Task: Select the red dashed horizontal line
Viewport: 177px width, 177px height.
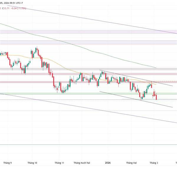Action: 164,81
